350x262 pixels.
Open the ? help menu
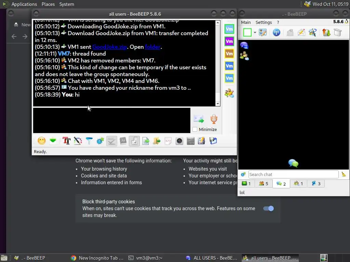[278, 22]
